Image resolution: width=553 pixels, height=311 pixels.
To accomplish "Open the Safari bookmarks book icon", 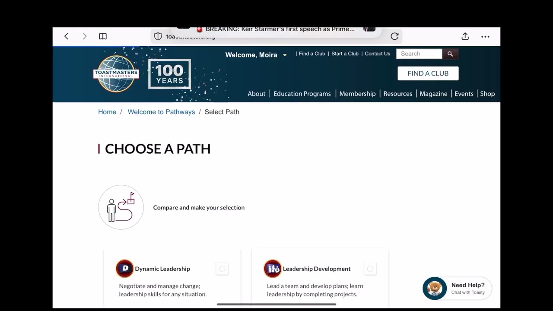I will [103, 36].
